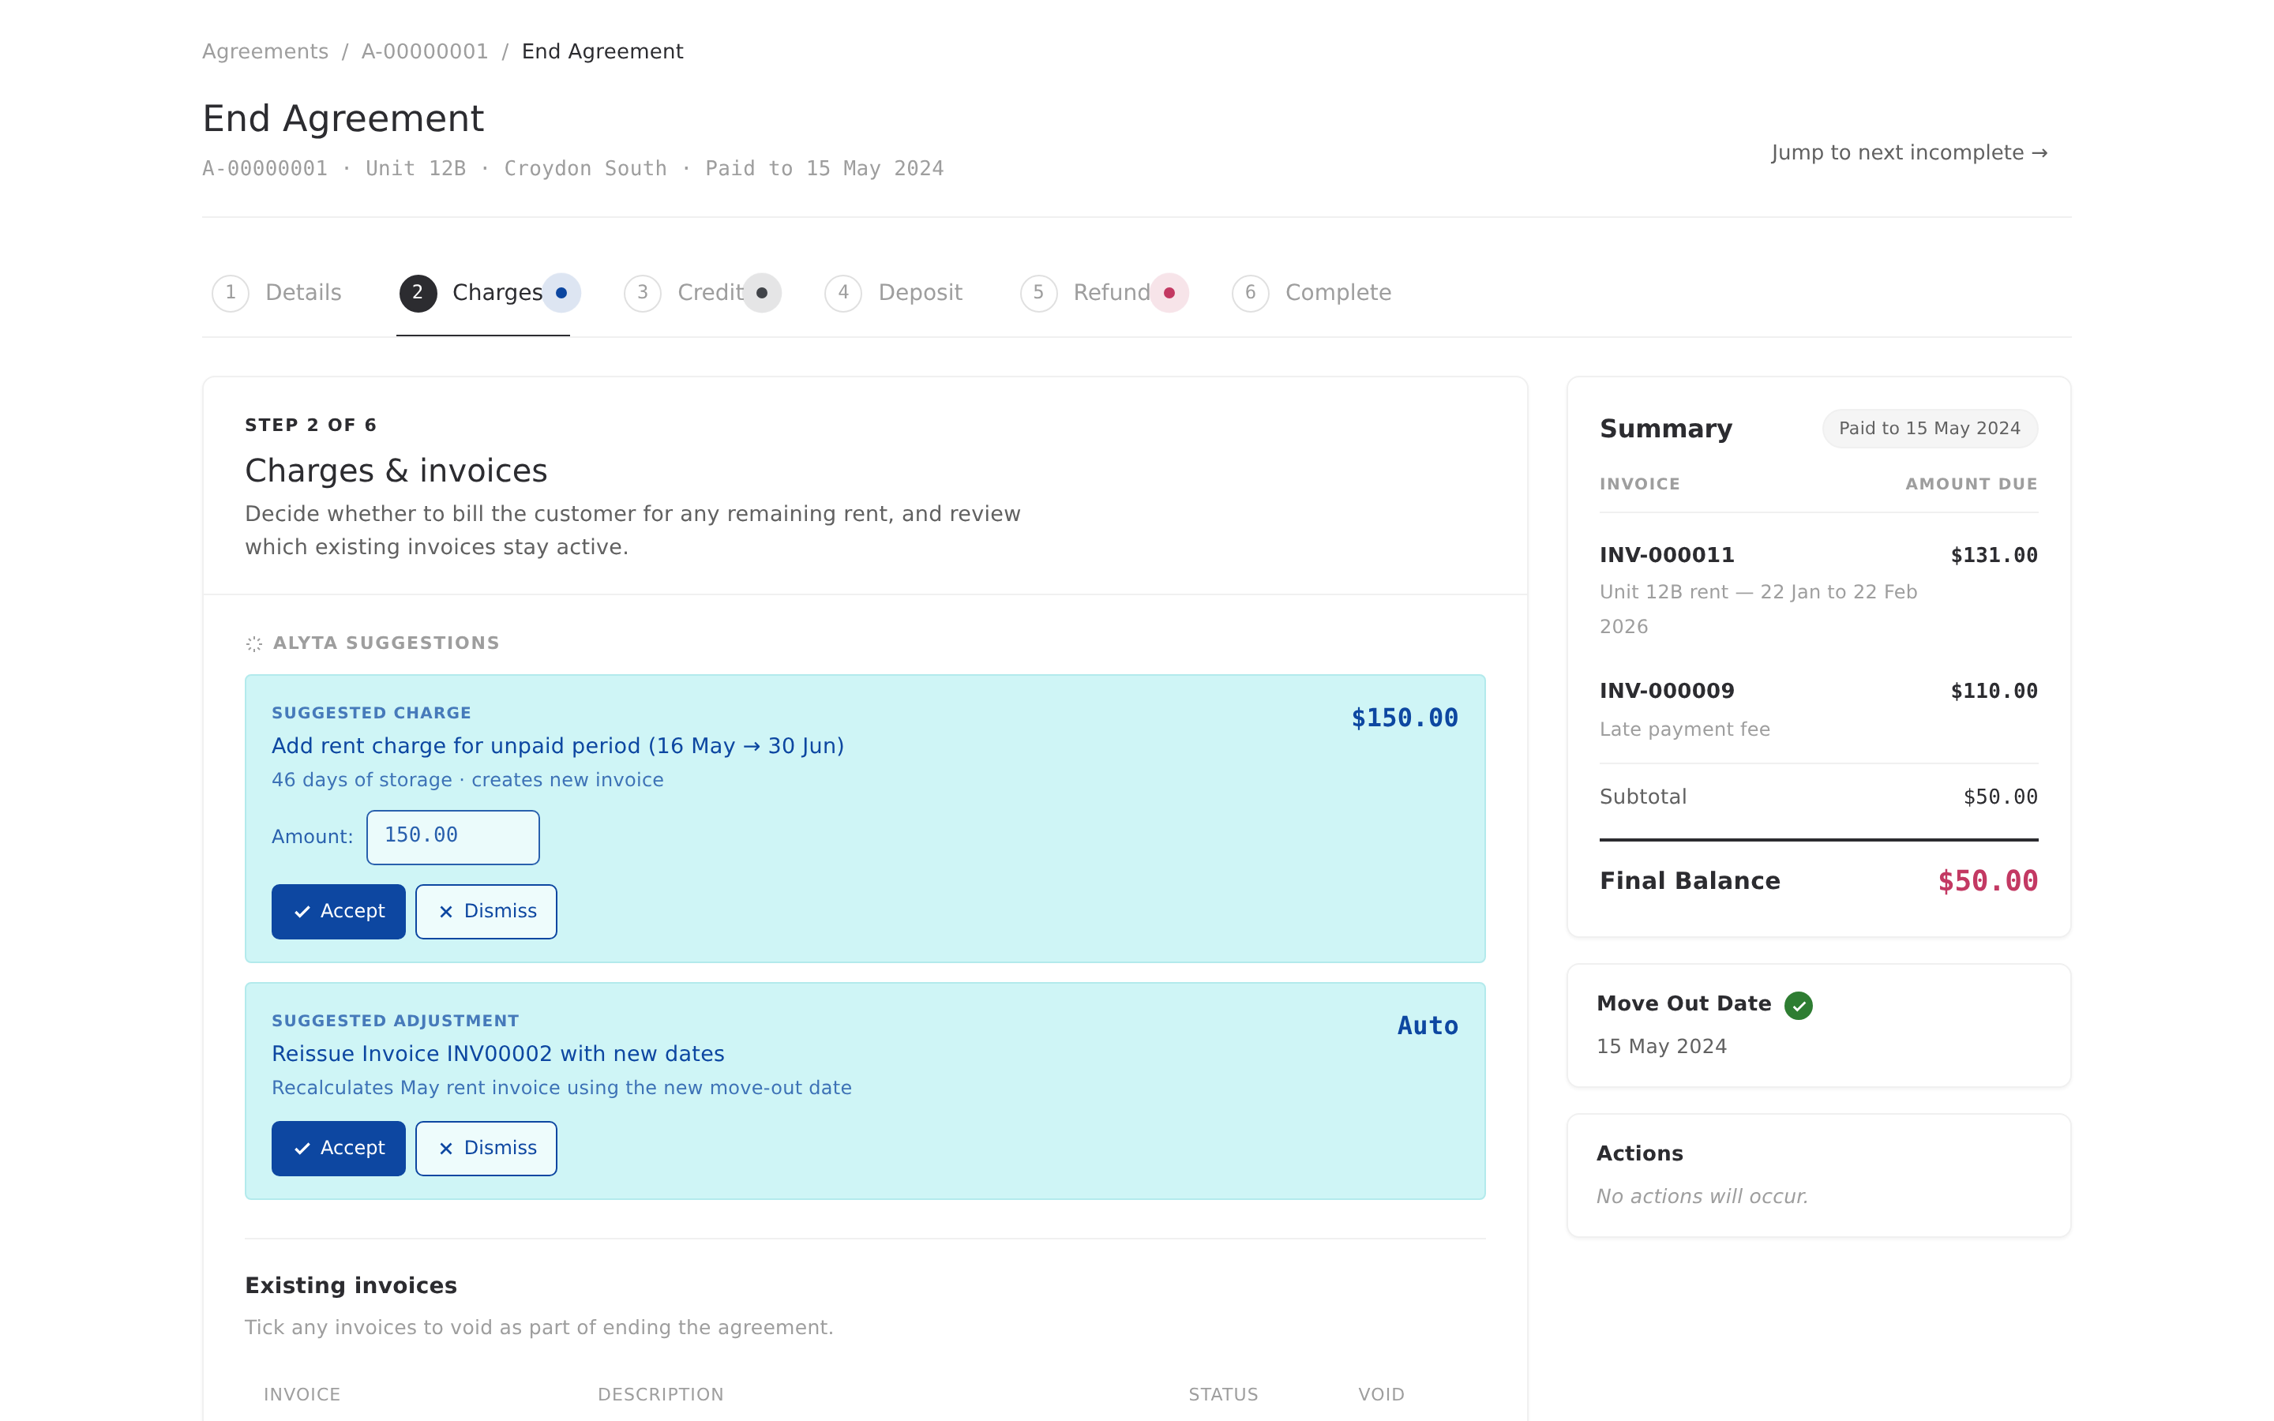Click the Agreements breadcrumb link
The height and width of the screenshot is (1421, 2274).
[x=265, y=51]
